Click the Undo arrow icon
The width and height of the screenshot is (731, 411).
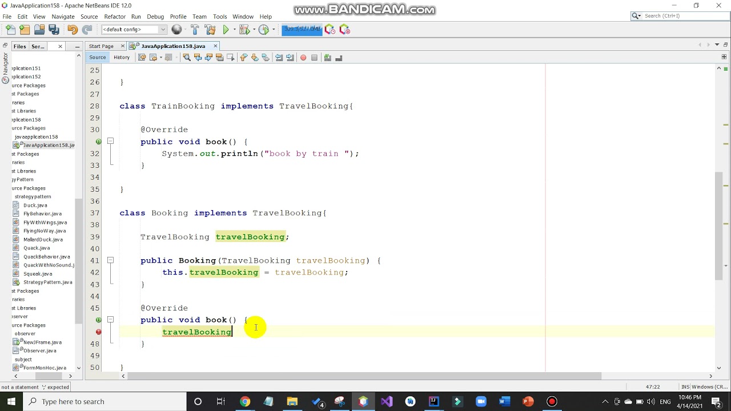[x=73, y=30]
